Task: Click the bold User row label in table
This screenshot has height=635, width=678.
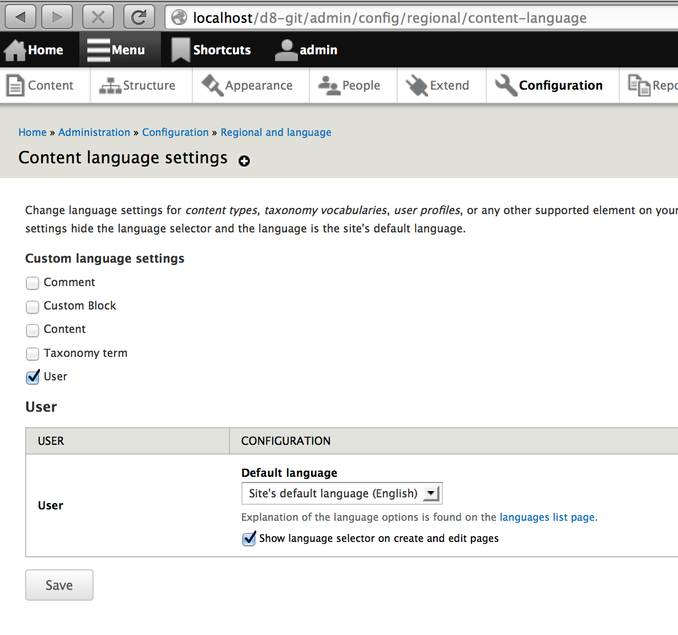Action: click(51, 505)
